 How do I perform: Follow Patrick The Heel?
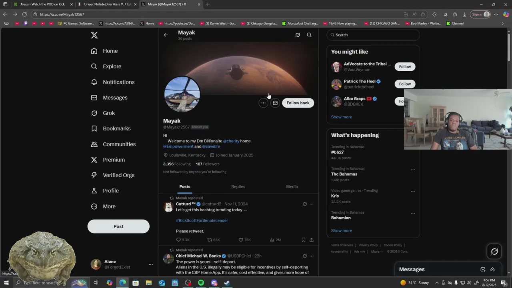[x=405, y=84]
